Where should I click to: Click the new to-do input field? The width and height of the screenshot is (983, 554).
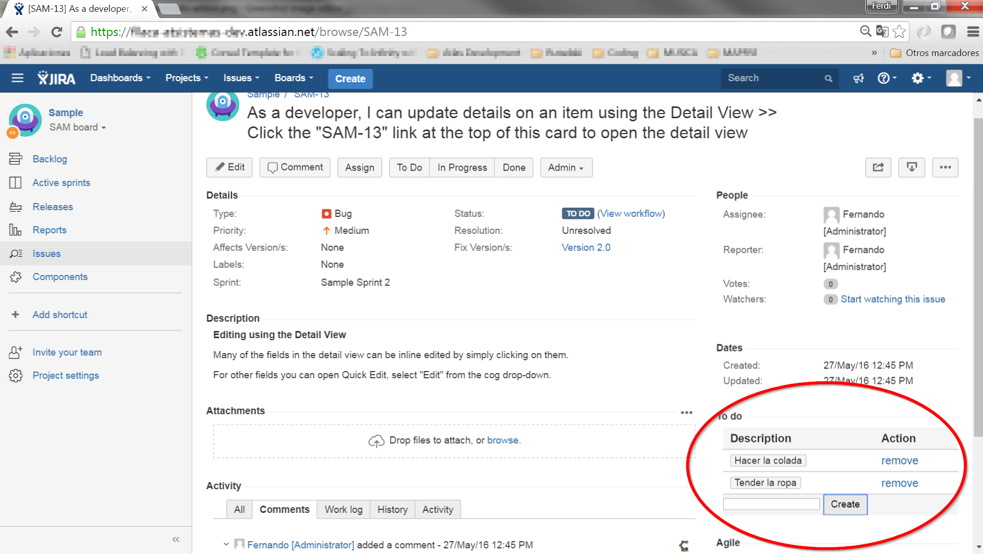coord(771,504)
